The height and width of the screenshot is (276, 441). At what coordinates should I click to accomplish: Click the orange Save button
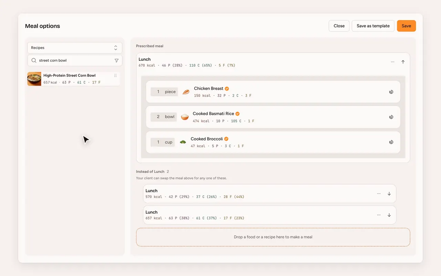(x=406, y=26)
